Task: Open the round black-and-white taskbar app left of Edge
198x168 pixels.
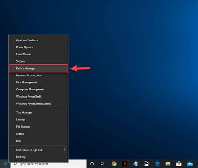Action: [146, 164]
